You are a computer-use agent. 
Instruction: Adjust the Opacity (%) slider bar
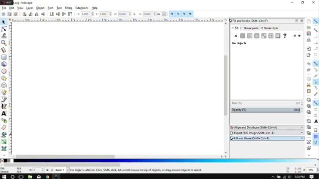point(266,110)
